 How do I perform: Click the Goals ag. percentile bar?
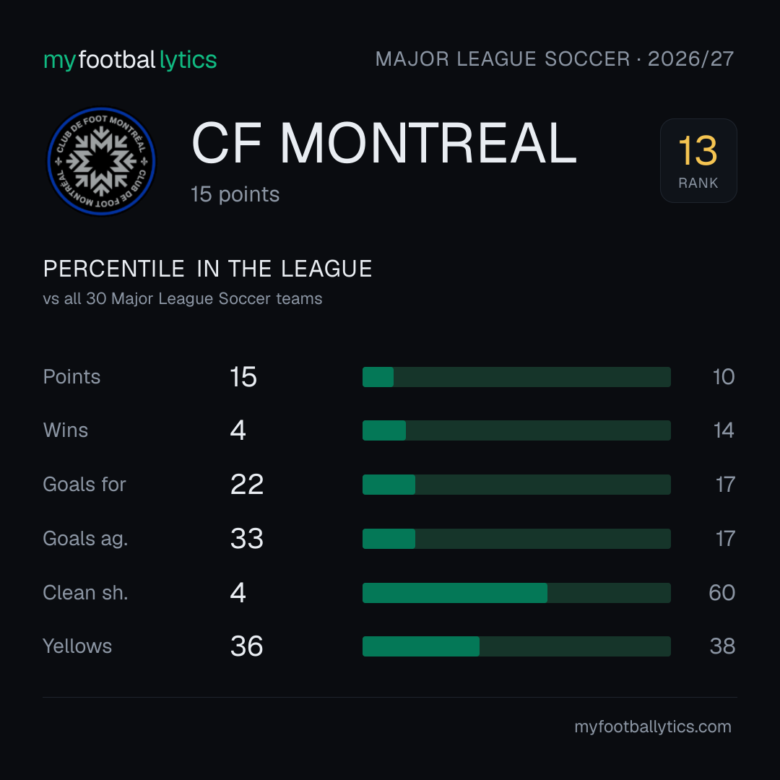516,539
